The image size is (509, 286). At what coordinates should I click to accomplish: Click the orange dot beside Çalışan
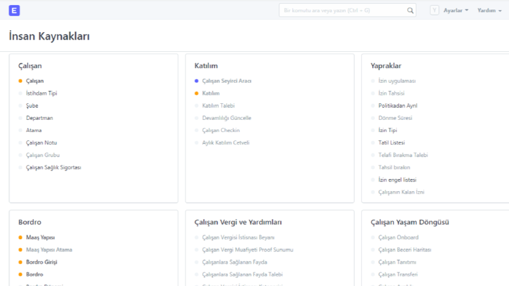click(21, 81)
